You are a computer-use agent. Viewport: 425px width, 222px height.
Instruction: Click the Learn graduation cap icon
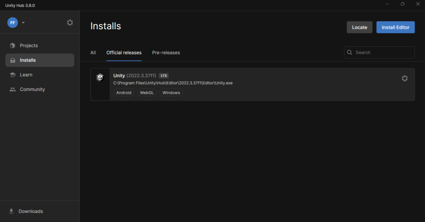[12, 75]
